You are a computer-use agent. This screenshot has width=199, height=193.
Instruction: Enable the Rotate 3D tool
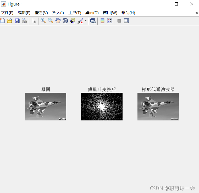[65, 21]
